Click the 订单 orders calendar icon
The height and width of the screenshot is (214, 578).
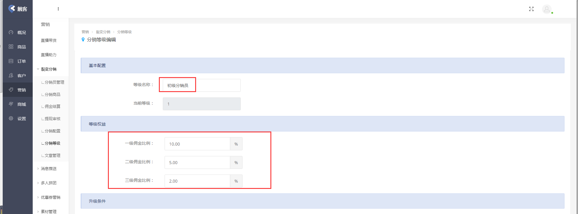pos(11,61)
